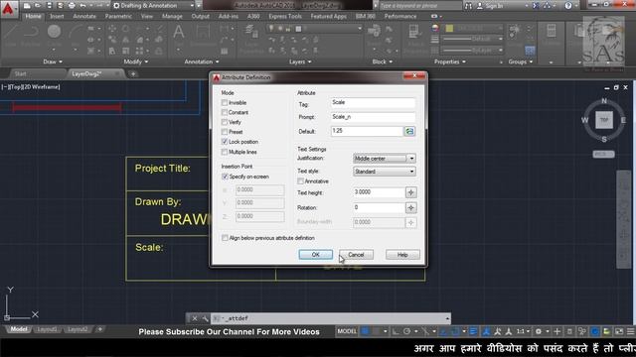This screenshot has width=636, height=357.
Task: Switch to the Parametric ribbon tab
Action: click(118, 16)
